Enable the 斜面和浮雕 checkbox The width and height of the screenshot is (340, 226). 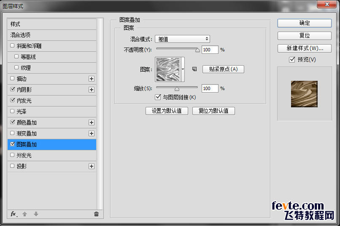coord(12,45)
